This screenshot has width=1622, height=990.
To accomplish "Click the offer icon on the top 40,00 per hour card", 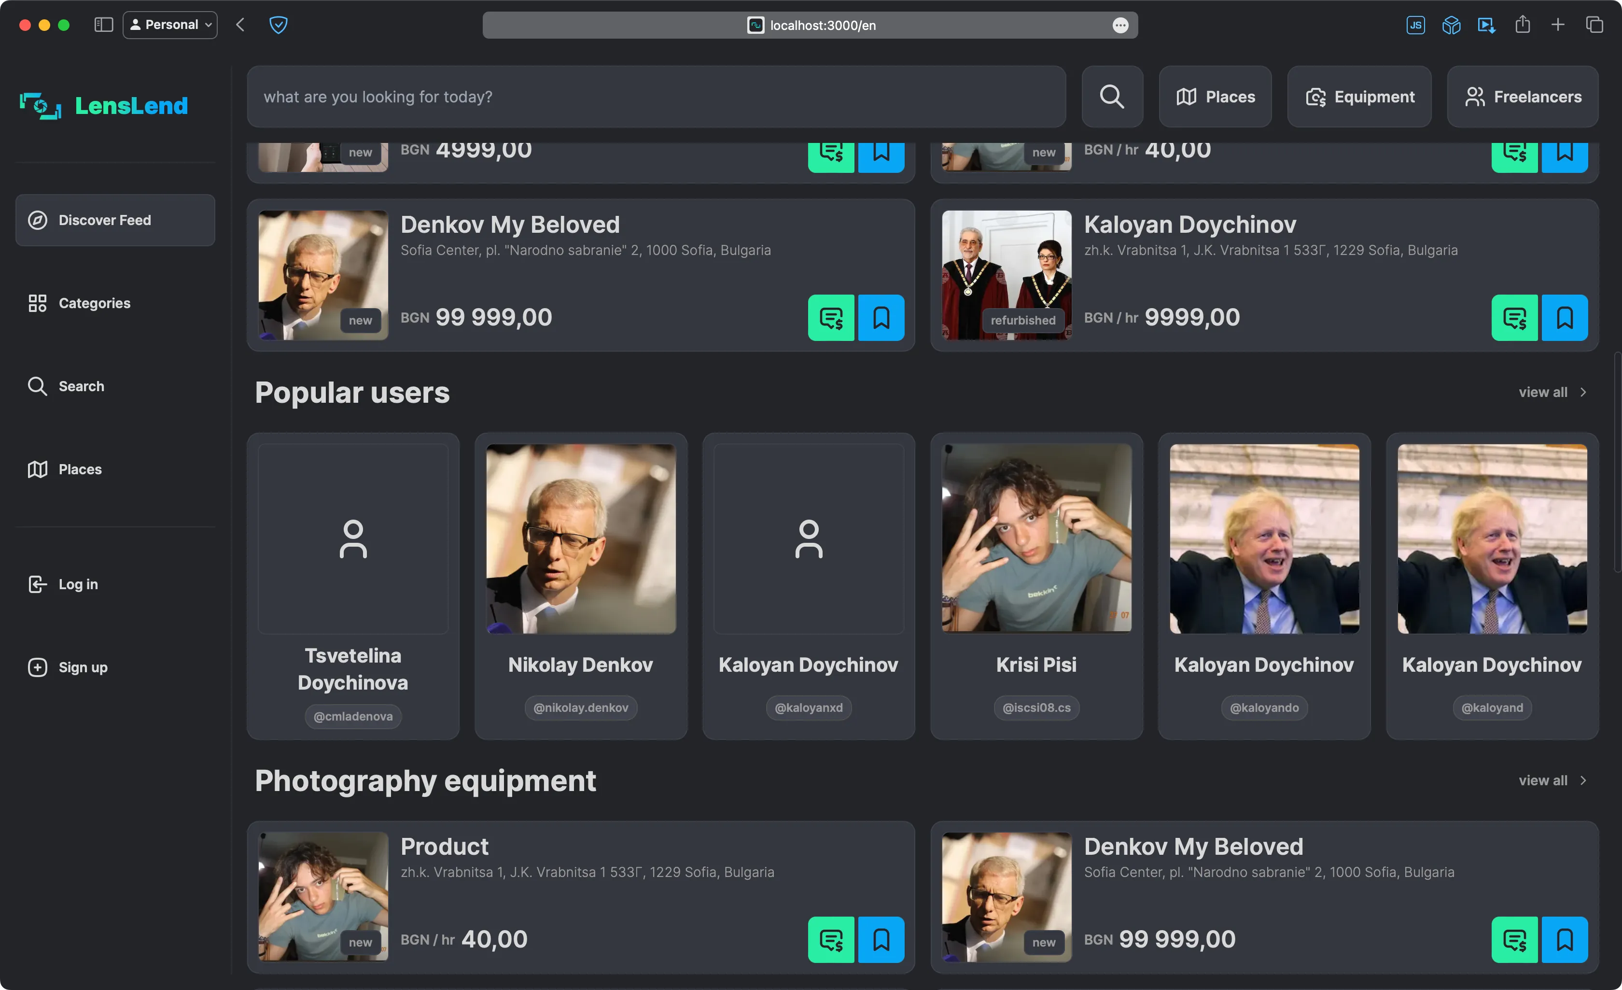I will coord(1515,157).
